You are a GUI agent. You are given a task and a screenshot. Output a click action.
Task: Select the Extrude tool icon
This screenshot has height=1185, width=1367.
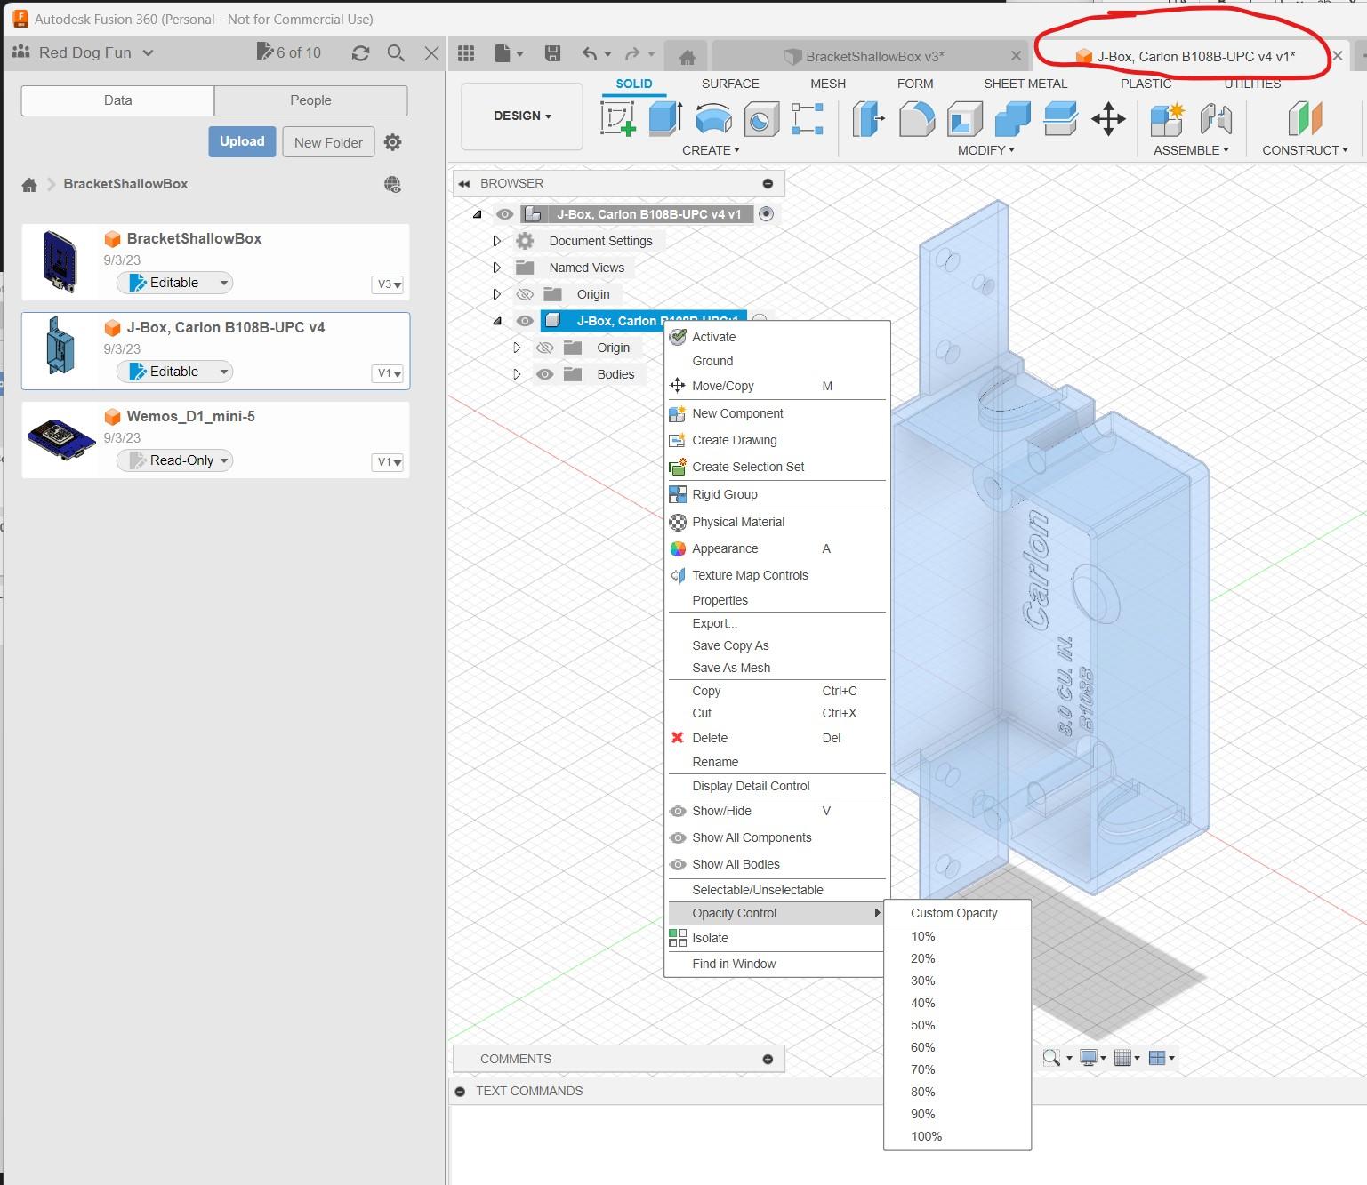tap(665, 118)
